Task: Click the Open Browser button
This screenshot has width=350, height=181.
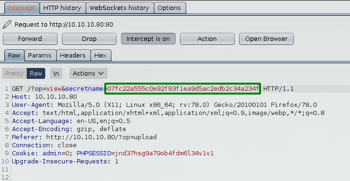Action: (x=266, y=39)
